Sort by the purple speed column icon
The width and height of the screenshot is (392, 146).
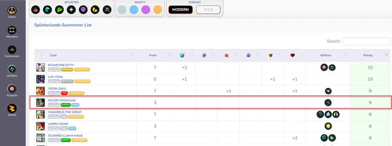pyautogui.click(x=248, y=55)
